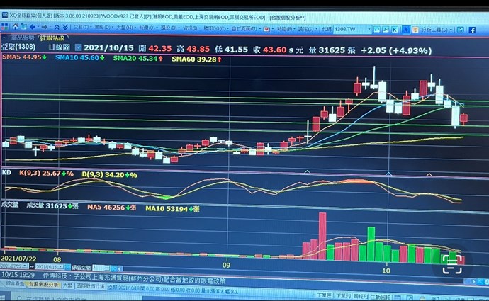Click the 下單匣 button at bottom right
Screen dimensions: 489x301
tap(324, 295)
